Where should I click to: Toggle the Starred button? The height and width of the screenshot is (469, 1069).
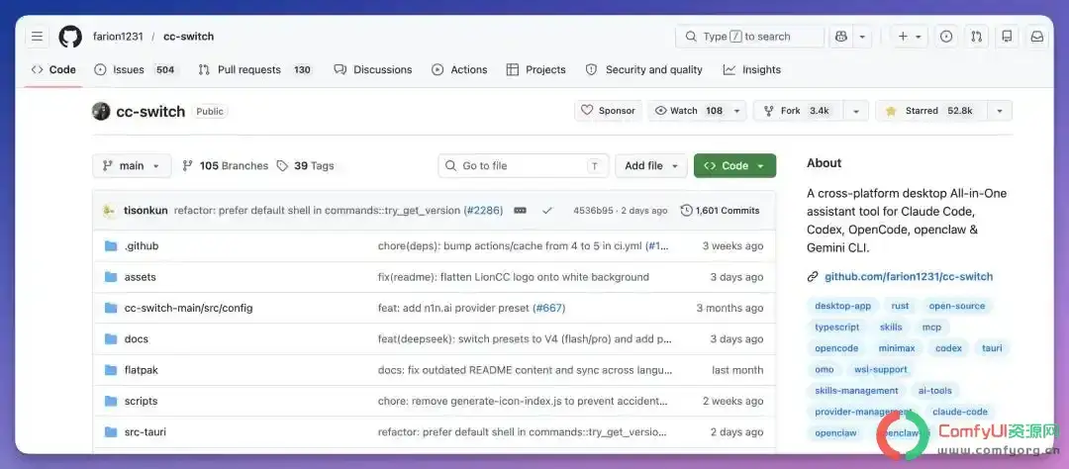tap(930, 111)
